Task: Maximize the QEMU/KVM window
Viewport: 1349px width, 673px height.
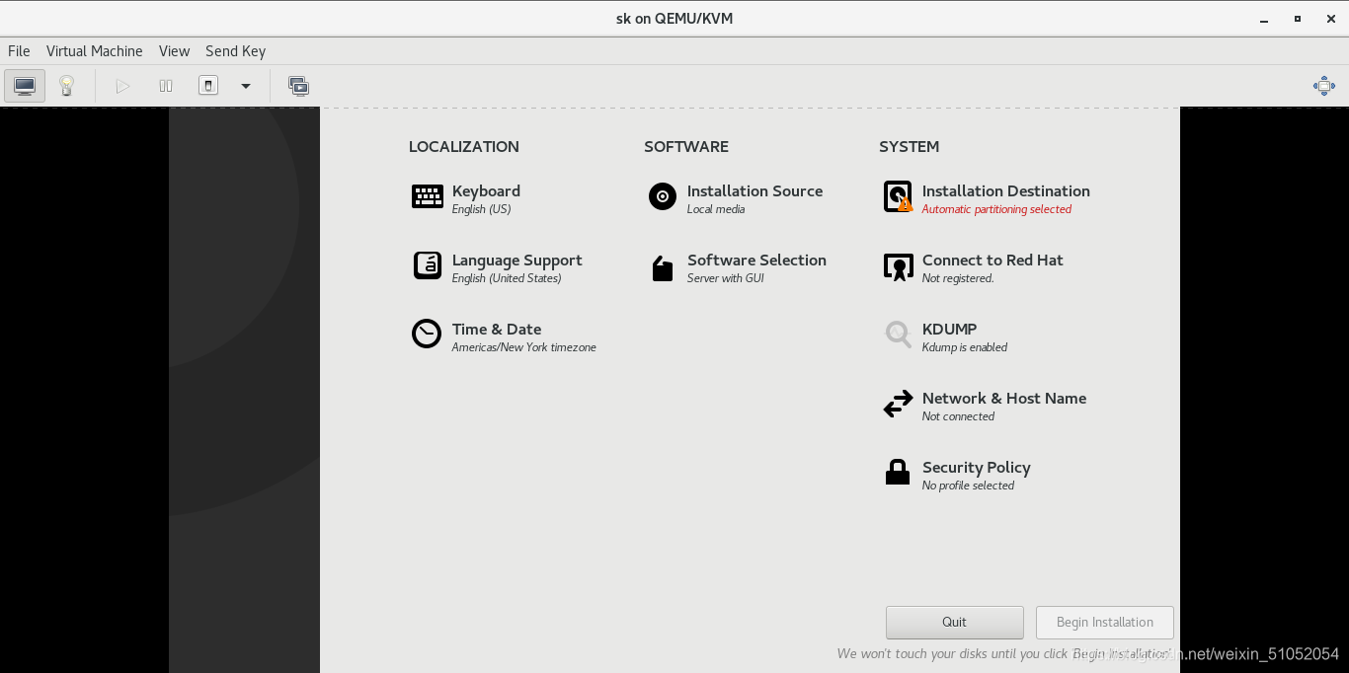Action: click(x=1298, y=19)
